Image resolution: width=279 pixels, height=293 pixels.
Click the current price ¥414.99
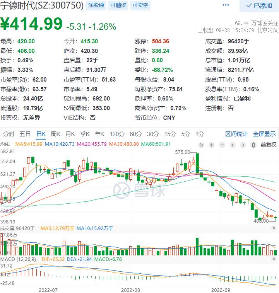31,24
